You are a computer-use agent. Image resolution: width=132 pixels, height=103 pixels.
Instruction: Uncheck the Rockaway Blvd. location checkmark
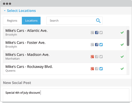[122, 69]
